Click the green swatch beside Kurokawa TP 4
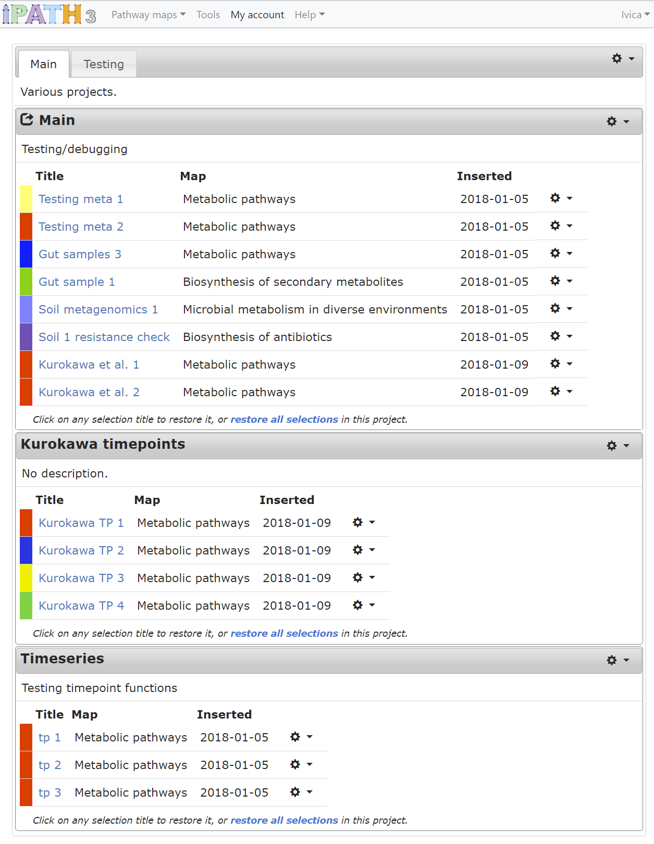The height and width of the screenshot is (844, 654). coord(26,606)
